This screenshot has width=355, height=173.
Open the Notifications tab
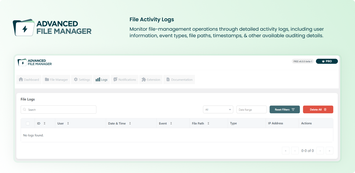pyautogui.click(x=125, y=79)
